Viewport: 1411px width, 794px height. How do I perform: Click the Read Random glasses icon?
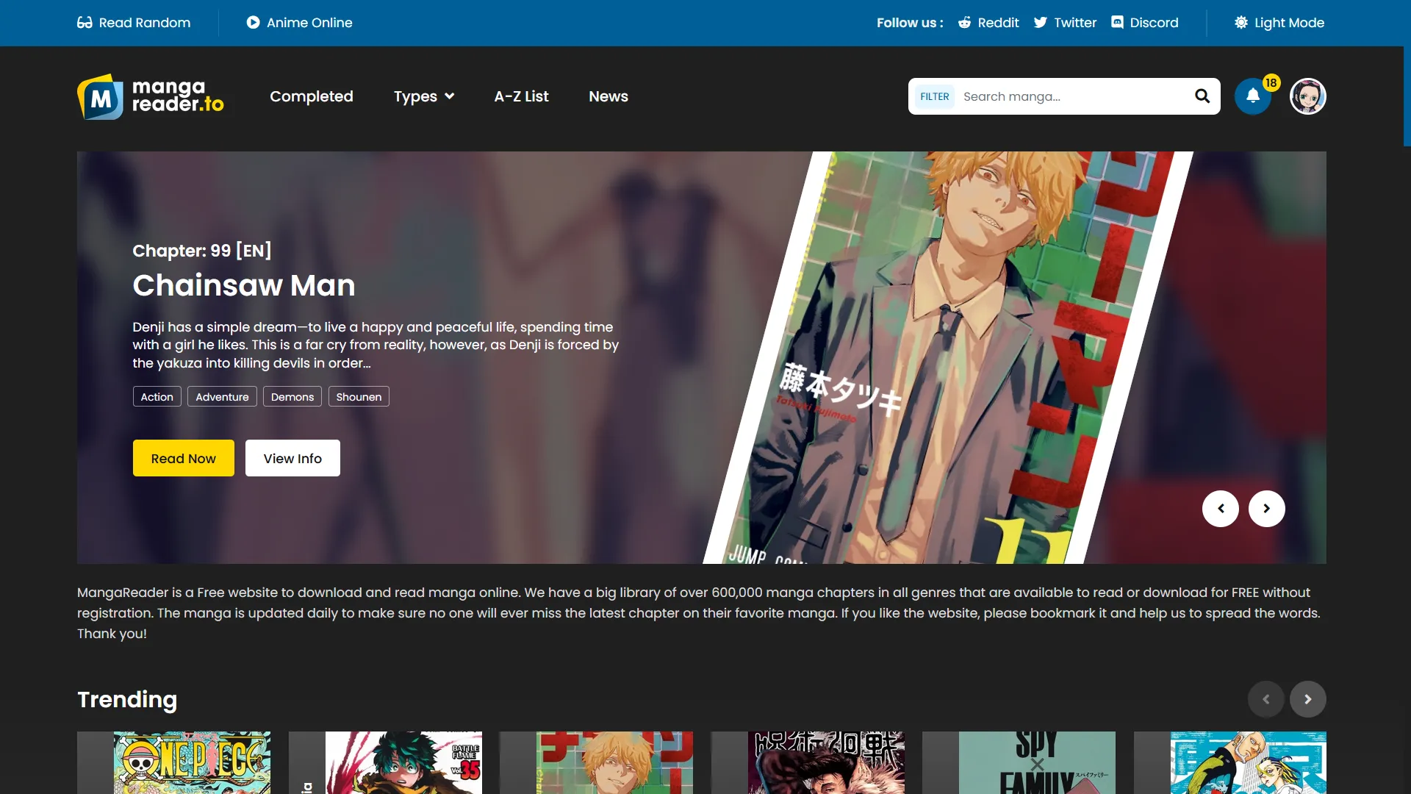(x=85, y=23)
